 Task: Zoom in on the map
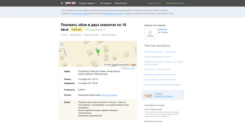click(x=62, y=44)
